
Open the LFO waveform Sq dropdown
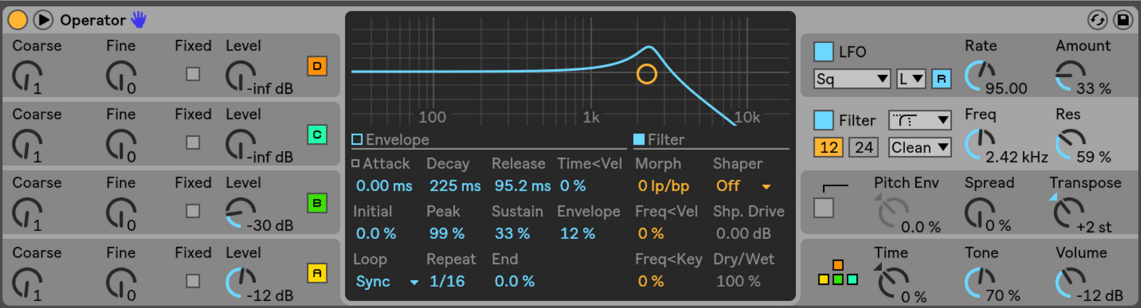point(852,79)
